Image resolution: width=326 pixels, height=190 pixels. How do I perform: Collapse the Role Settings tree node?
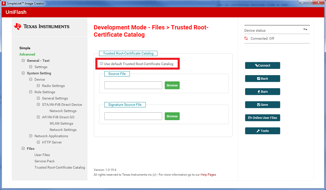(31, 92)
